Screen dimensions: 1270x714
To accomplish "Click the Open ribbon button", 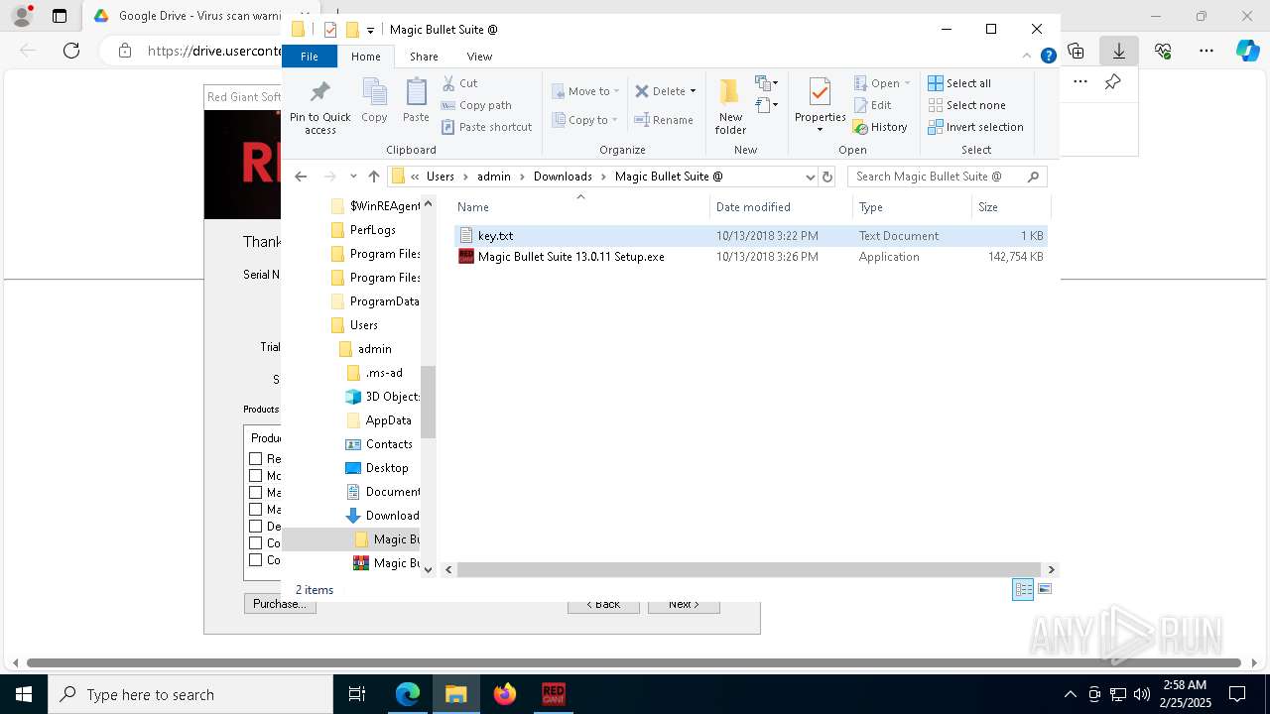I will [x=876, y=83].
